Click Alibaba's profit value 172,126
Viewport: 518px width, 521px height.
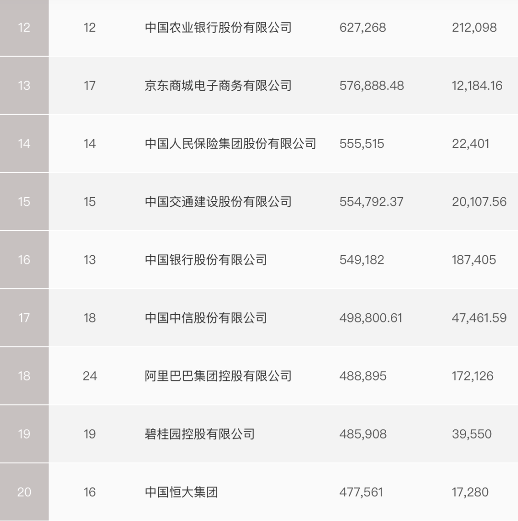[x=472, y=376]
